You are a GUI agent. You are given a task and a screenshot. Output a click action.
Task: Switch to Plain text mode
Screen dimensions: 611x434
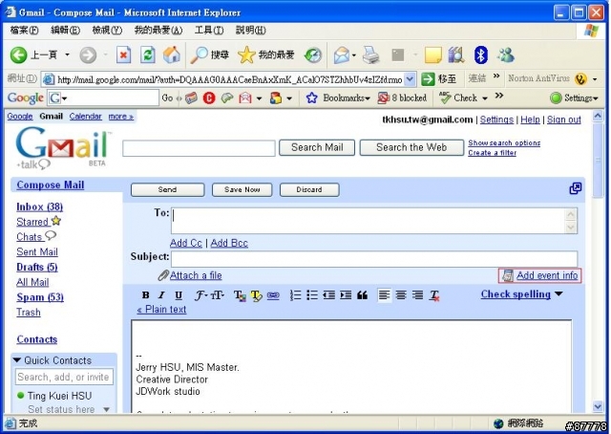click(x=161, y=310)
